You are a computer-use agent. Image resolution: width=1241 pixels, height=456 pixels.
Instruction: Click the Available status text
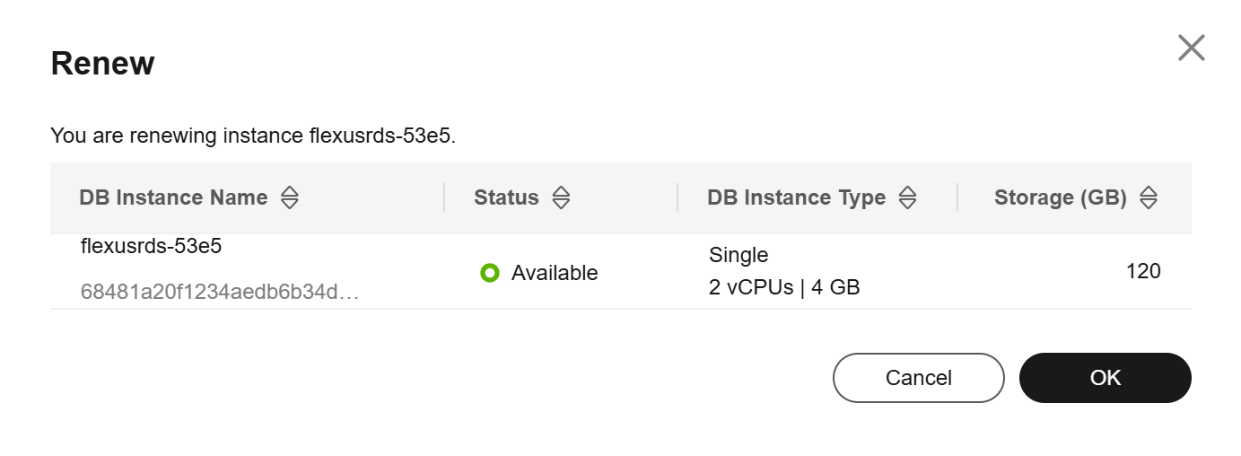tap(555, 273)
